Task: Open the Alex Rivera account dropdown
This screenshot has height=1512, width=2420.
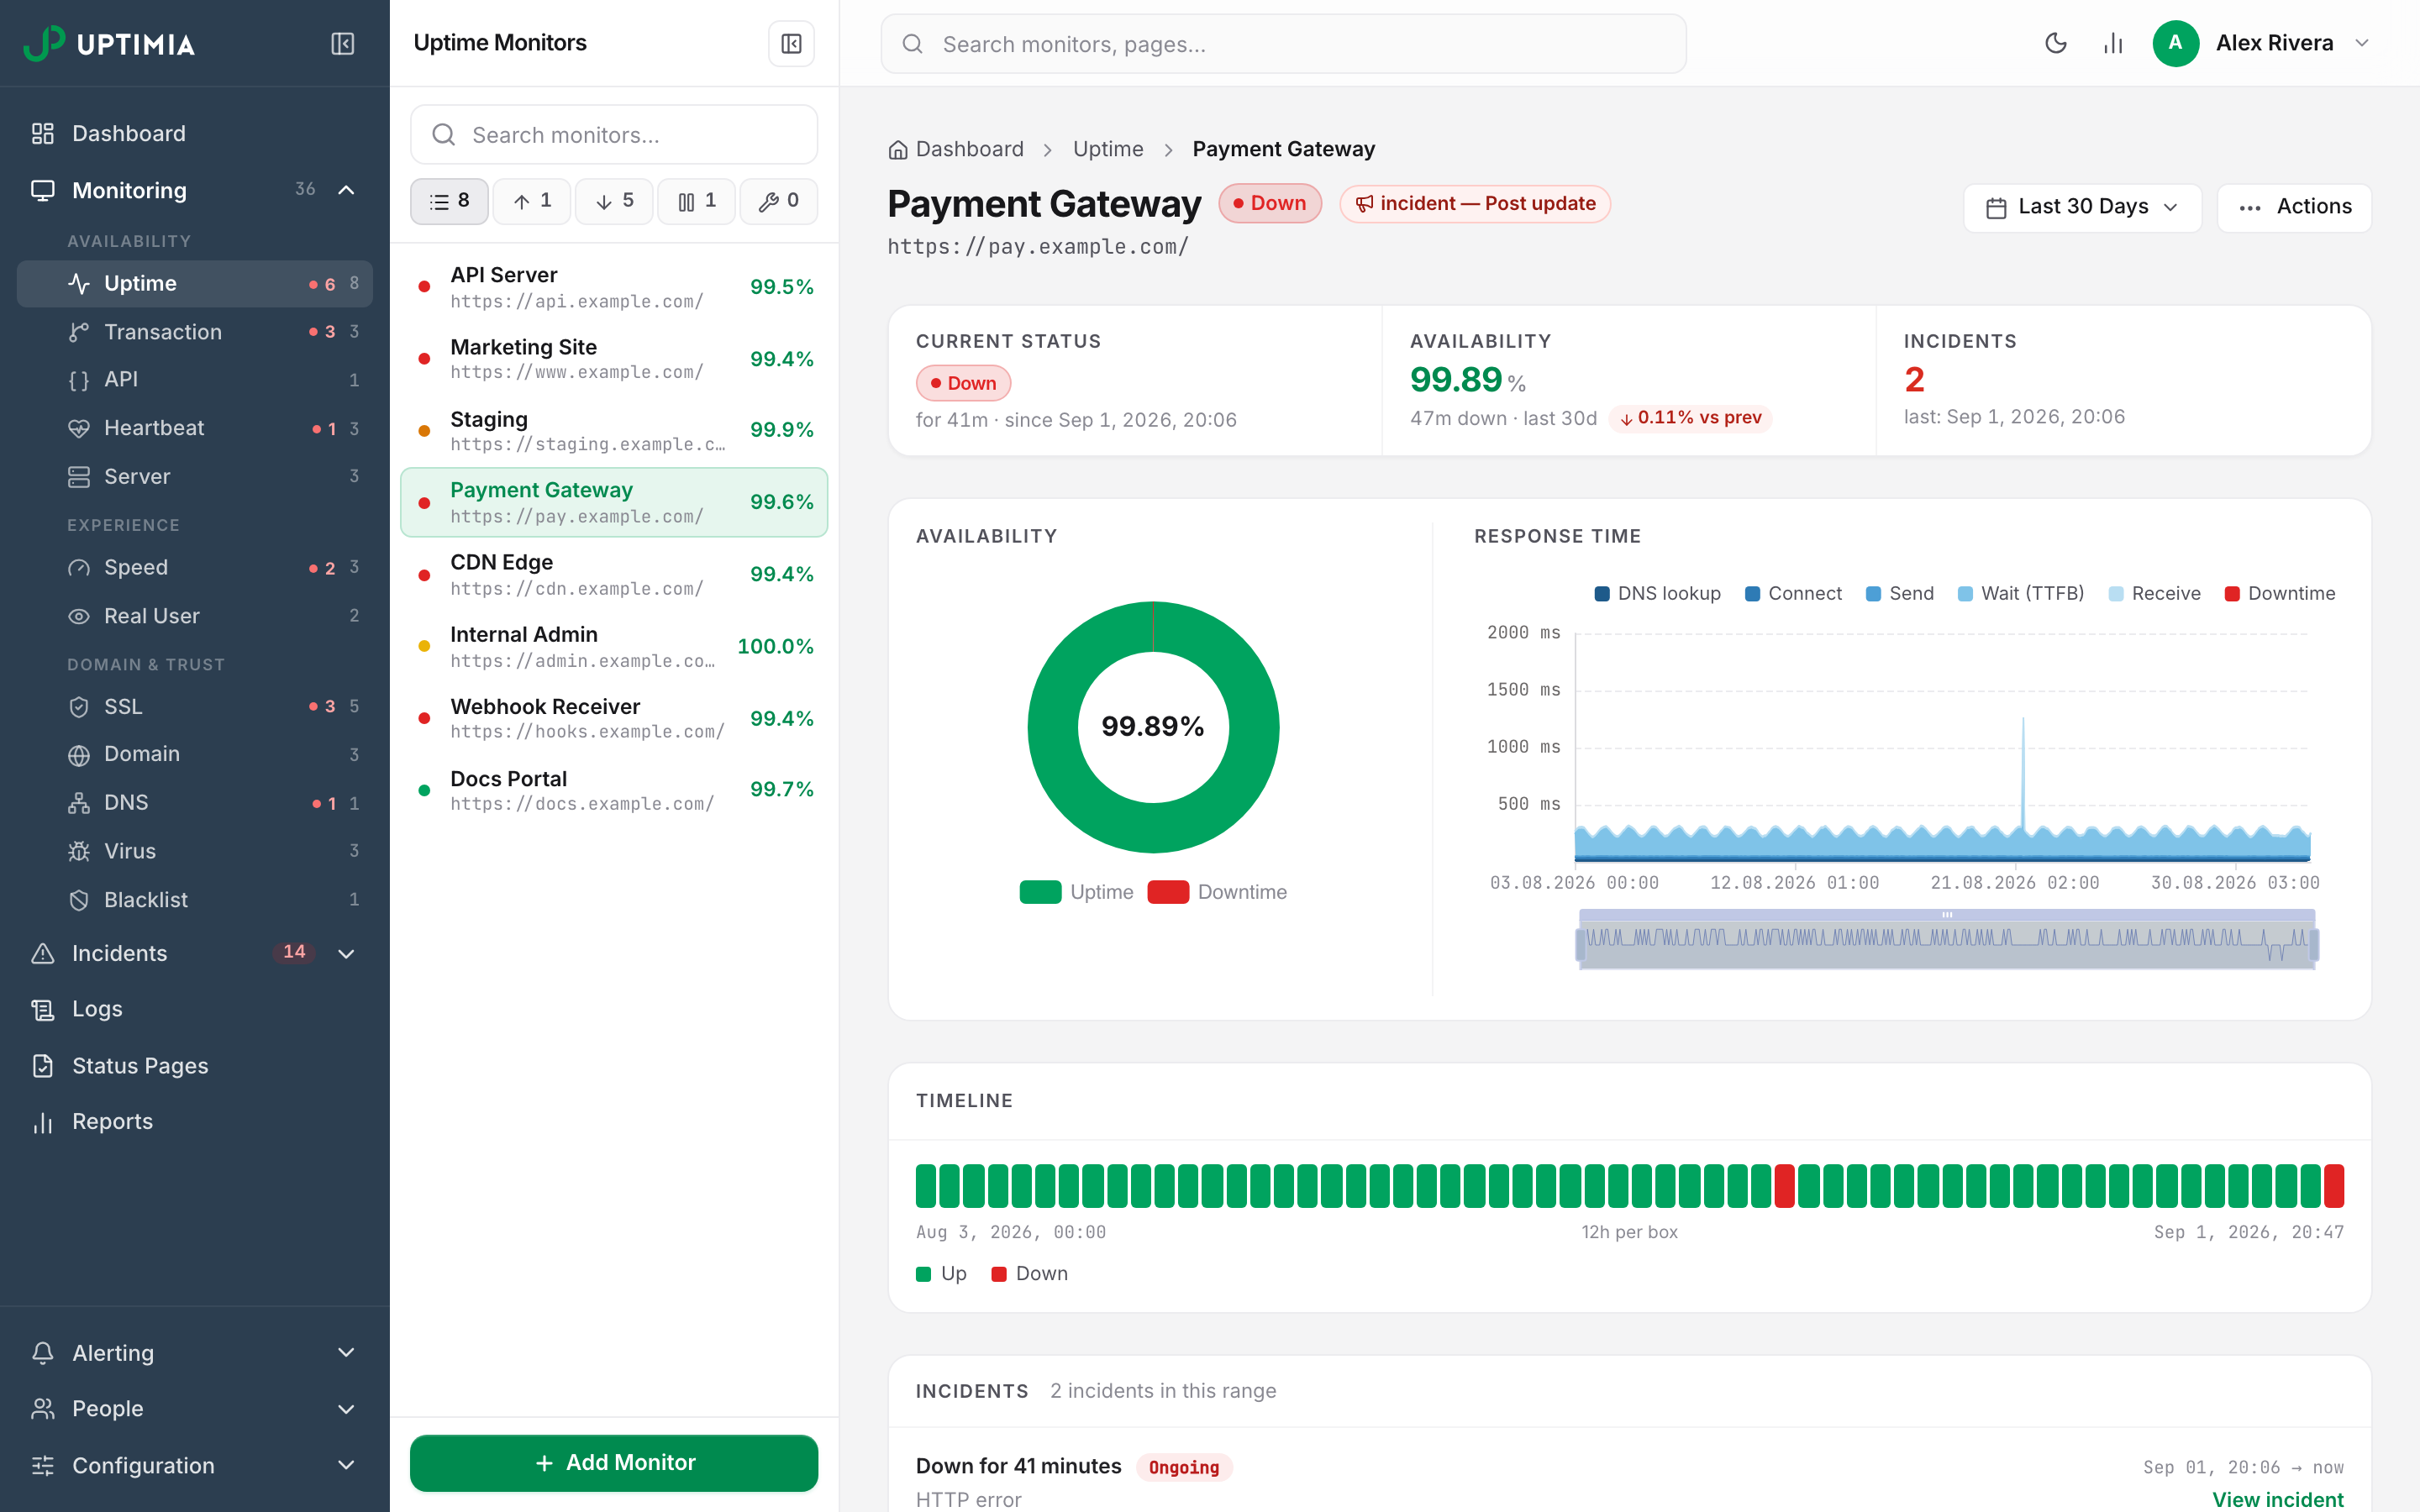Action: coord(2362,43)
